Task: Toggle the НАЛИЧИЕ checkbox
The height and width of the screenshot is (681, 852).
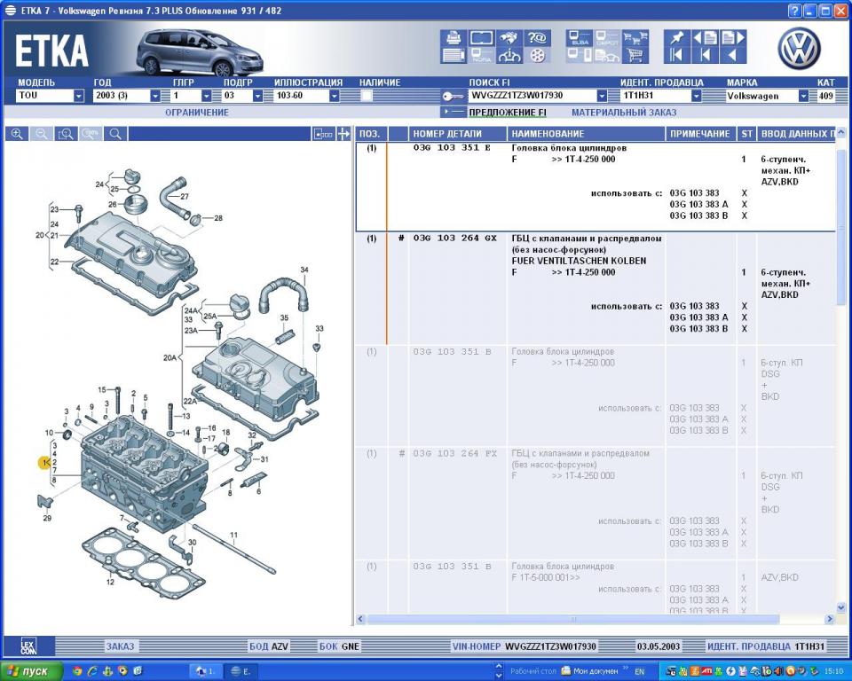Action: coord(367,96)
